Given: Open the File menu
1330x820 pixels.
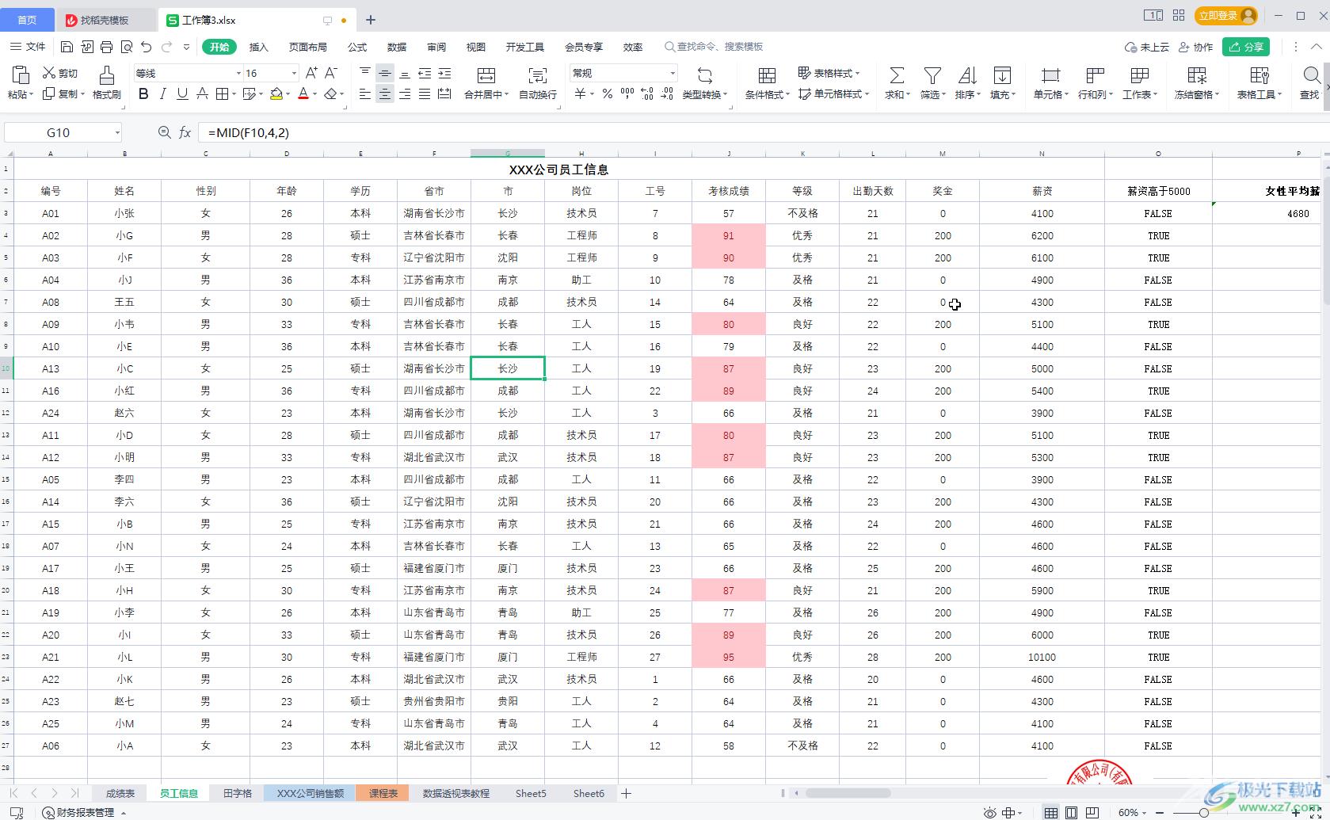Looking at the screenshot, I should click(28, 47).
